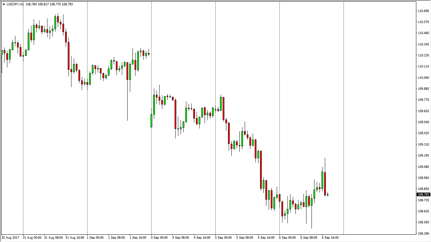Click the 6 Sep 16:00 time label
This screenshot has width=431, height=242.
click(331, 238)
